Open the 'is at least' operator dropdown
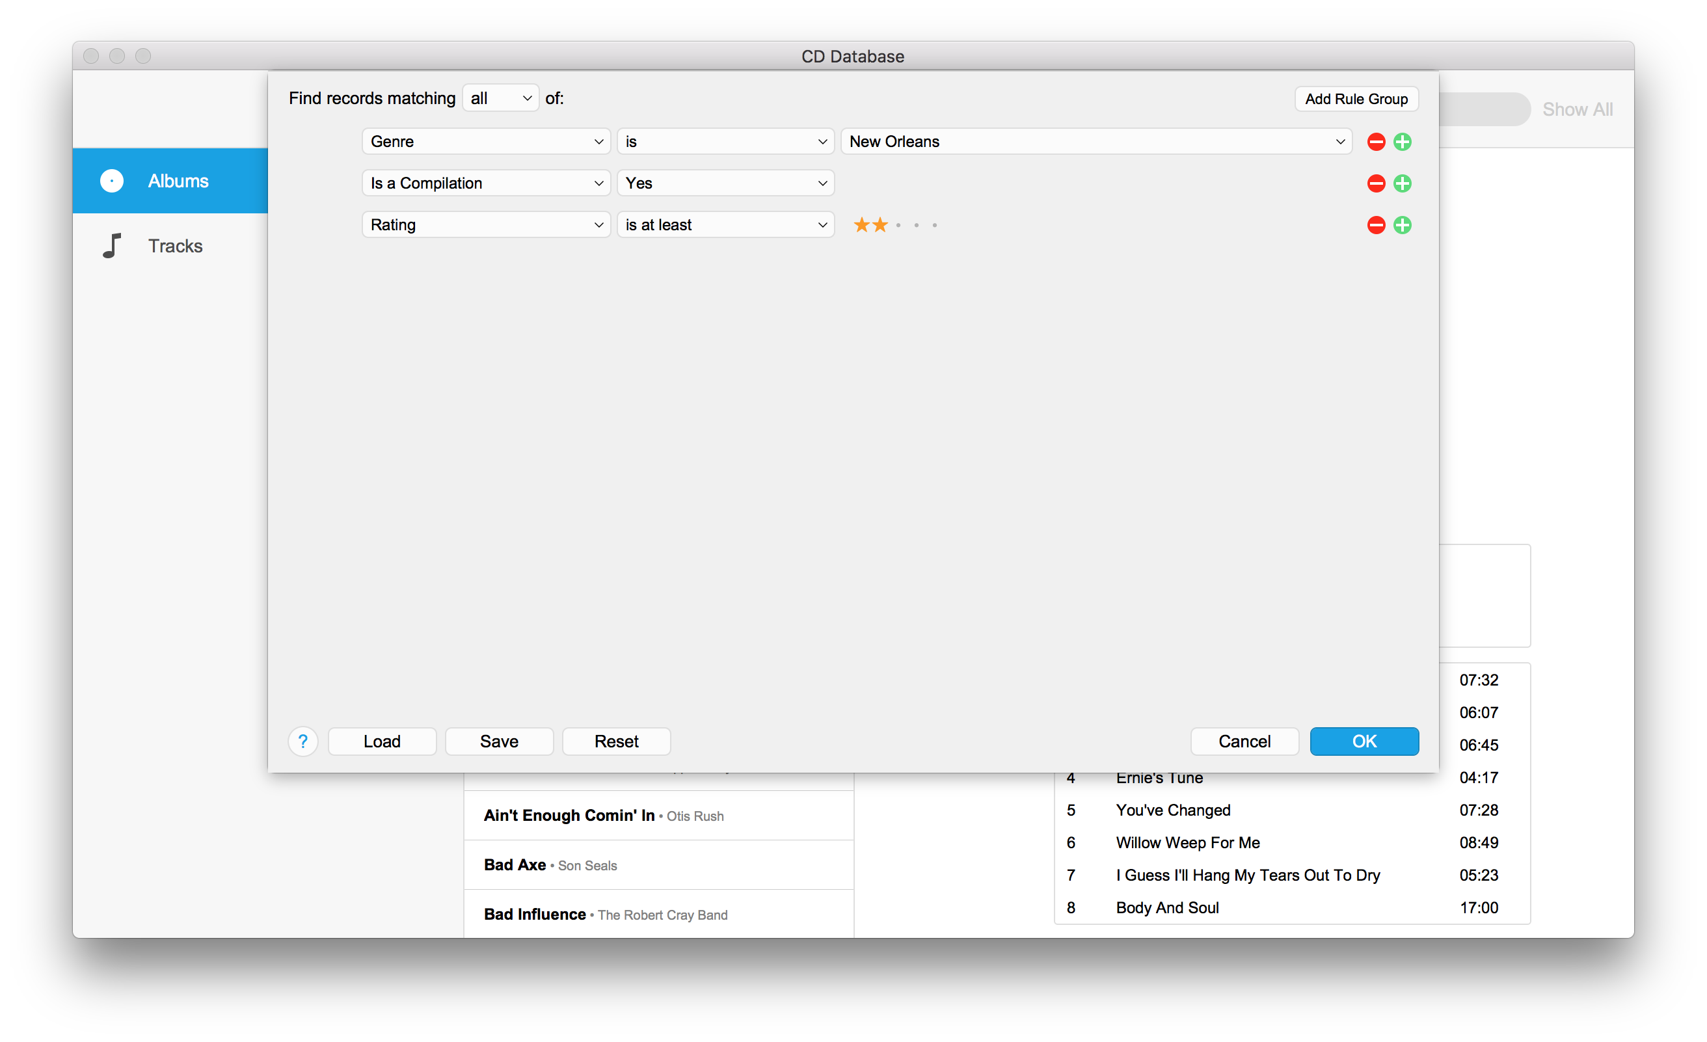 point(725,224)
